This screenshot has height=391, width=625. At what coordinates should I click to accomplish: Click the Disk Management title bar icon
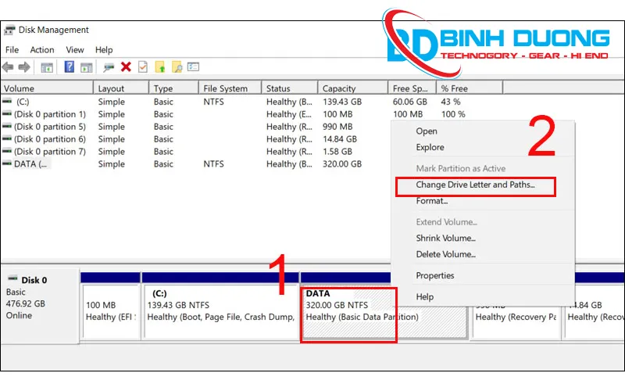point(9,30)
